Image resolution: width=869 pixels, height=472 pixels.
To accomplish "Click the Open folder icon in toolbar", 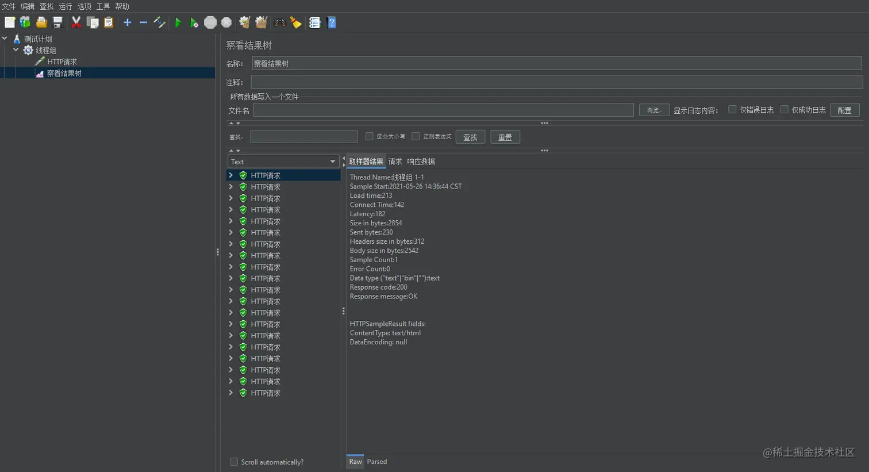I will (41, 22).
